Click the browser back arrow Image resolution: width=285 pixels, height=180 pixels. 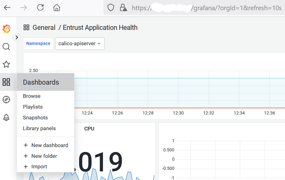point(7,8)
